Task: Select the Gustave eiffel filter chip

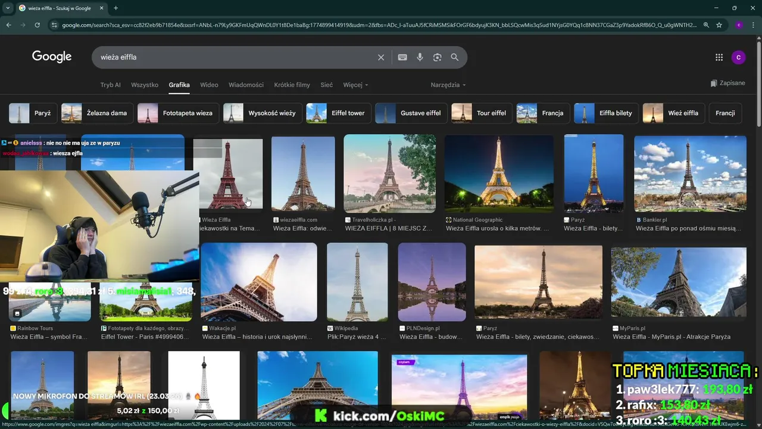Action: pyautogui.click(x=411, y=113)
